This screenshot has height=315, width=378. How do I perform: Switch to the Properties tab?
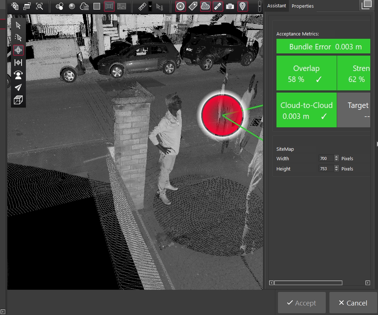(302, 6)
